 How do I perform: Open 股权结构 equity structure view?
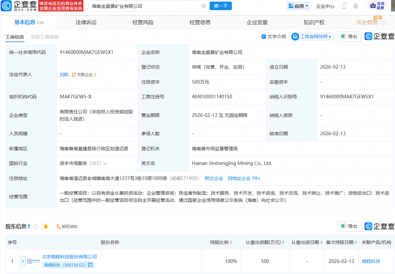(67, 226)
